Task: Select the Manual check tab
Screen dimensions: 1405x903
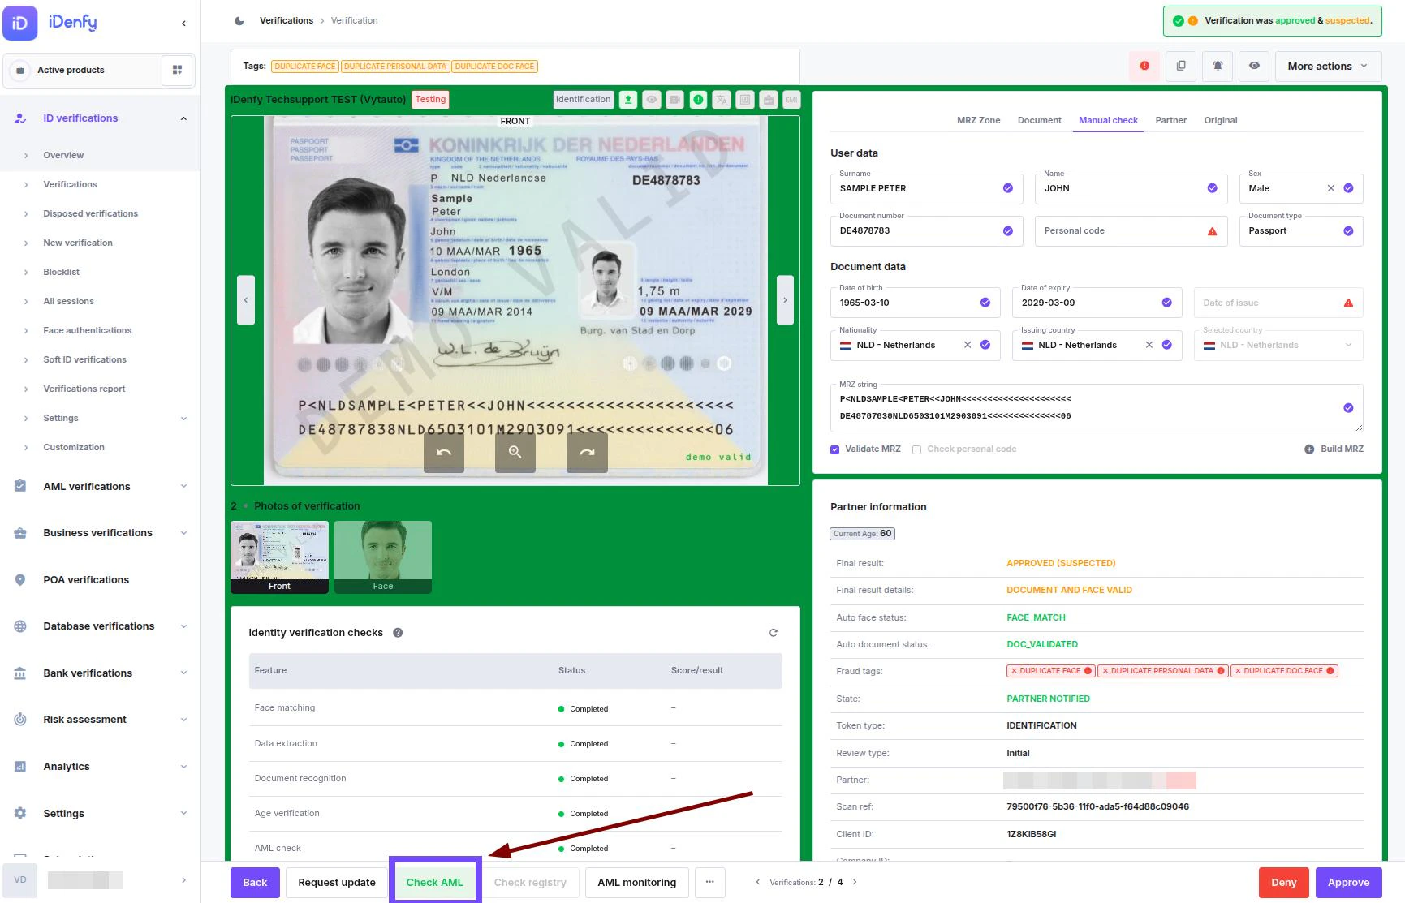Action: click(1108, 120)
